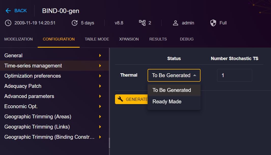Open Geographic Trimming (Areas) section
This screenshot has height=155, width=271.
pyautogui.click(x=54, y=117)
